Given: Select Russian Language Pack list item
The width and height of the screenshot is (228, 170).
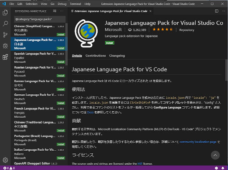Looking at the screenshot, I should tap(38, 72).
